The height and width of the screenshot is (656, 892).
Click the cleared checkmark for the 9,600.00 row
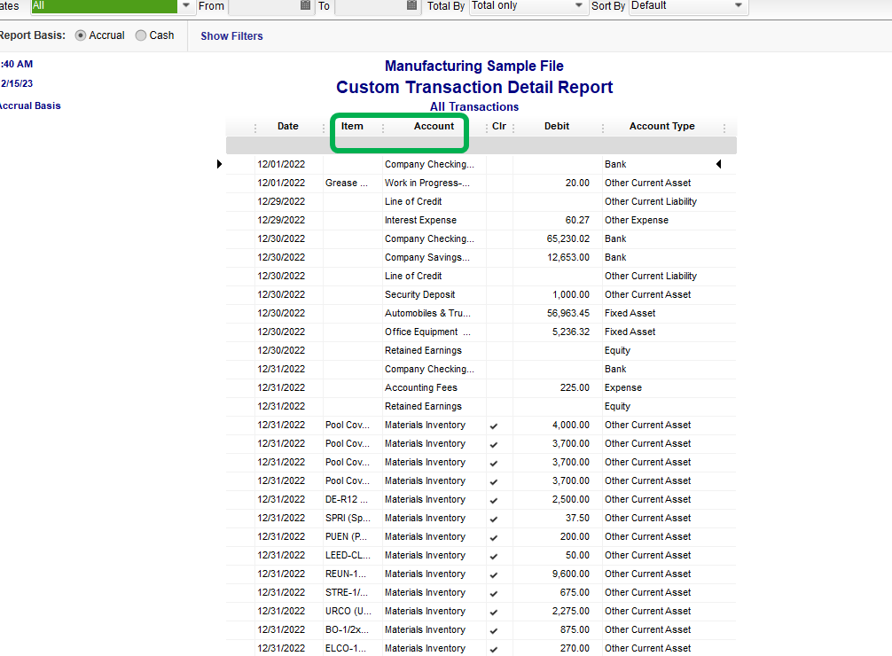click(494, 575)
